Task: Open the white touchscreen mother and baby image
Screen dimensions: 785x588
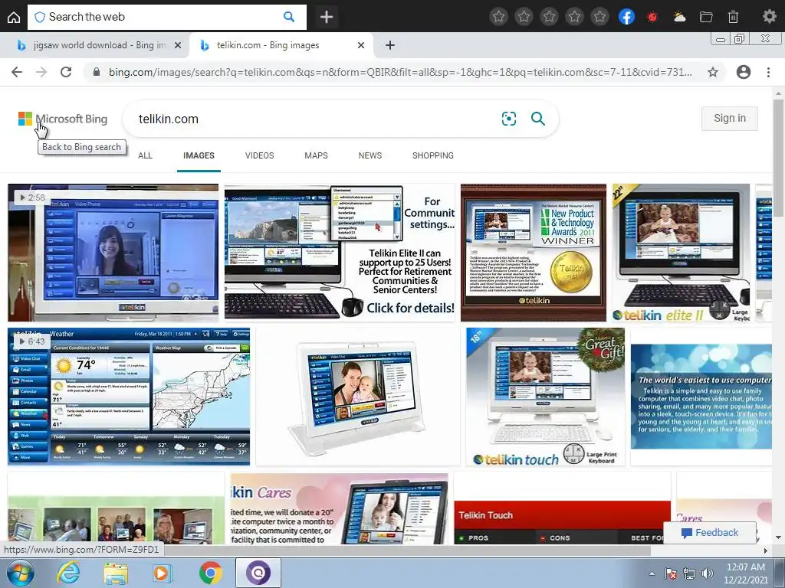Action: (x=358, y=397)
